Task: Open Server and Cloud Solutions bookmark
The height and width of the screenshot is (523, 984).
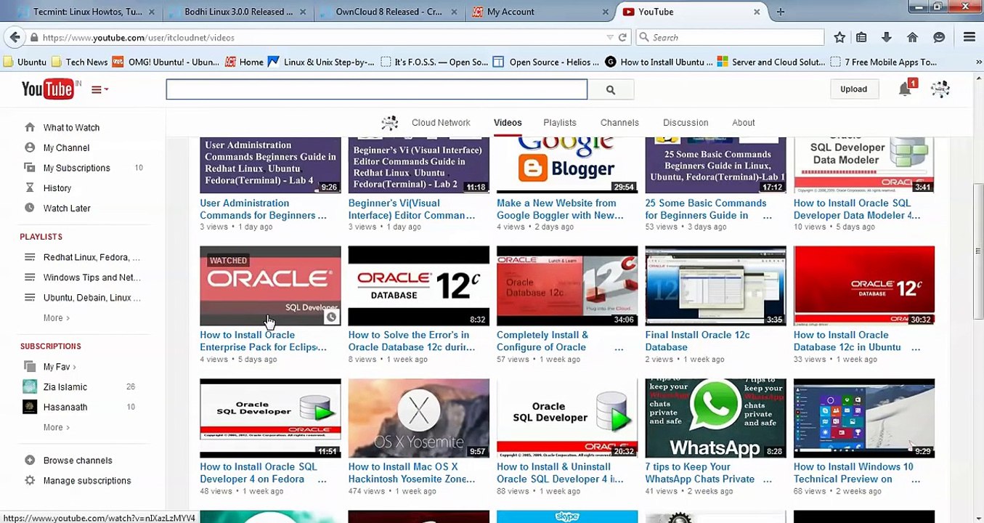Action: click(770, 62)
